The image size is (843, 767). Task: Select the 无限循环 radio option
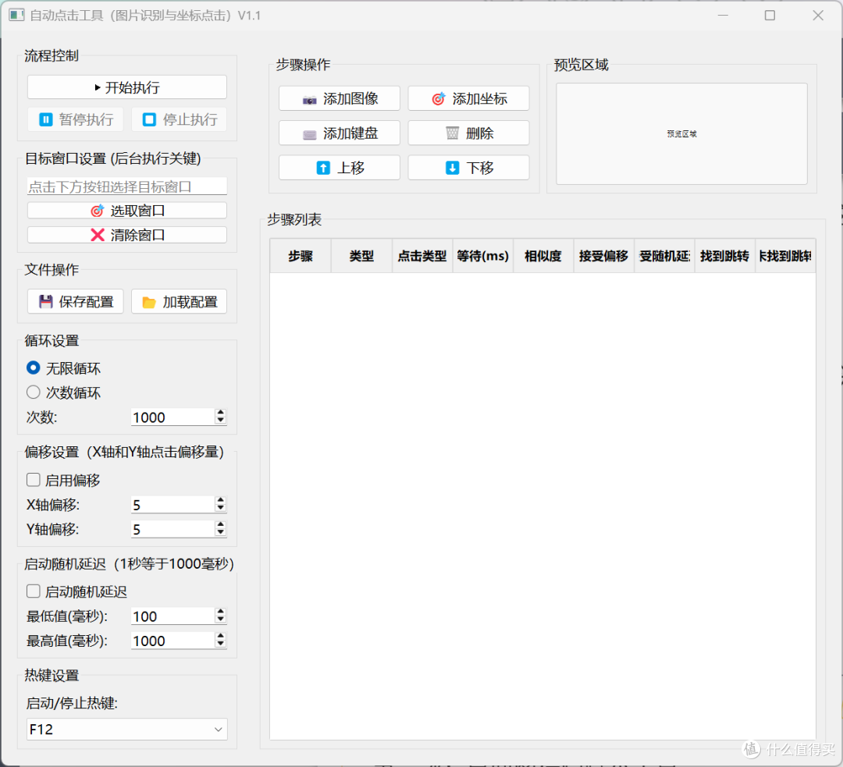(34, 368)
